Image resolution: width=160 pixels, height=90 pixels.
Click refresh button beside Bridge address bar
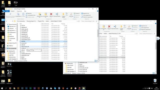click(x=79, y=21)
